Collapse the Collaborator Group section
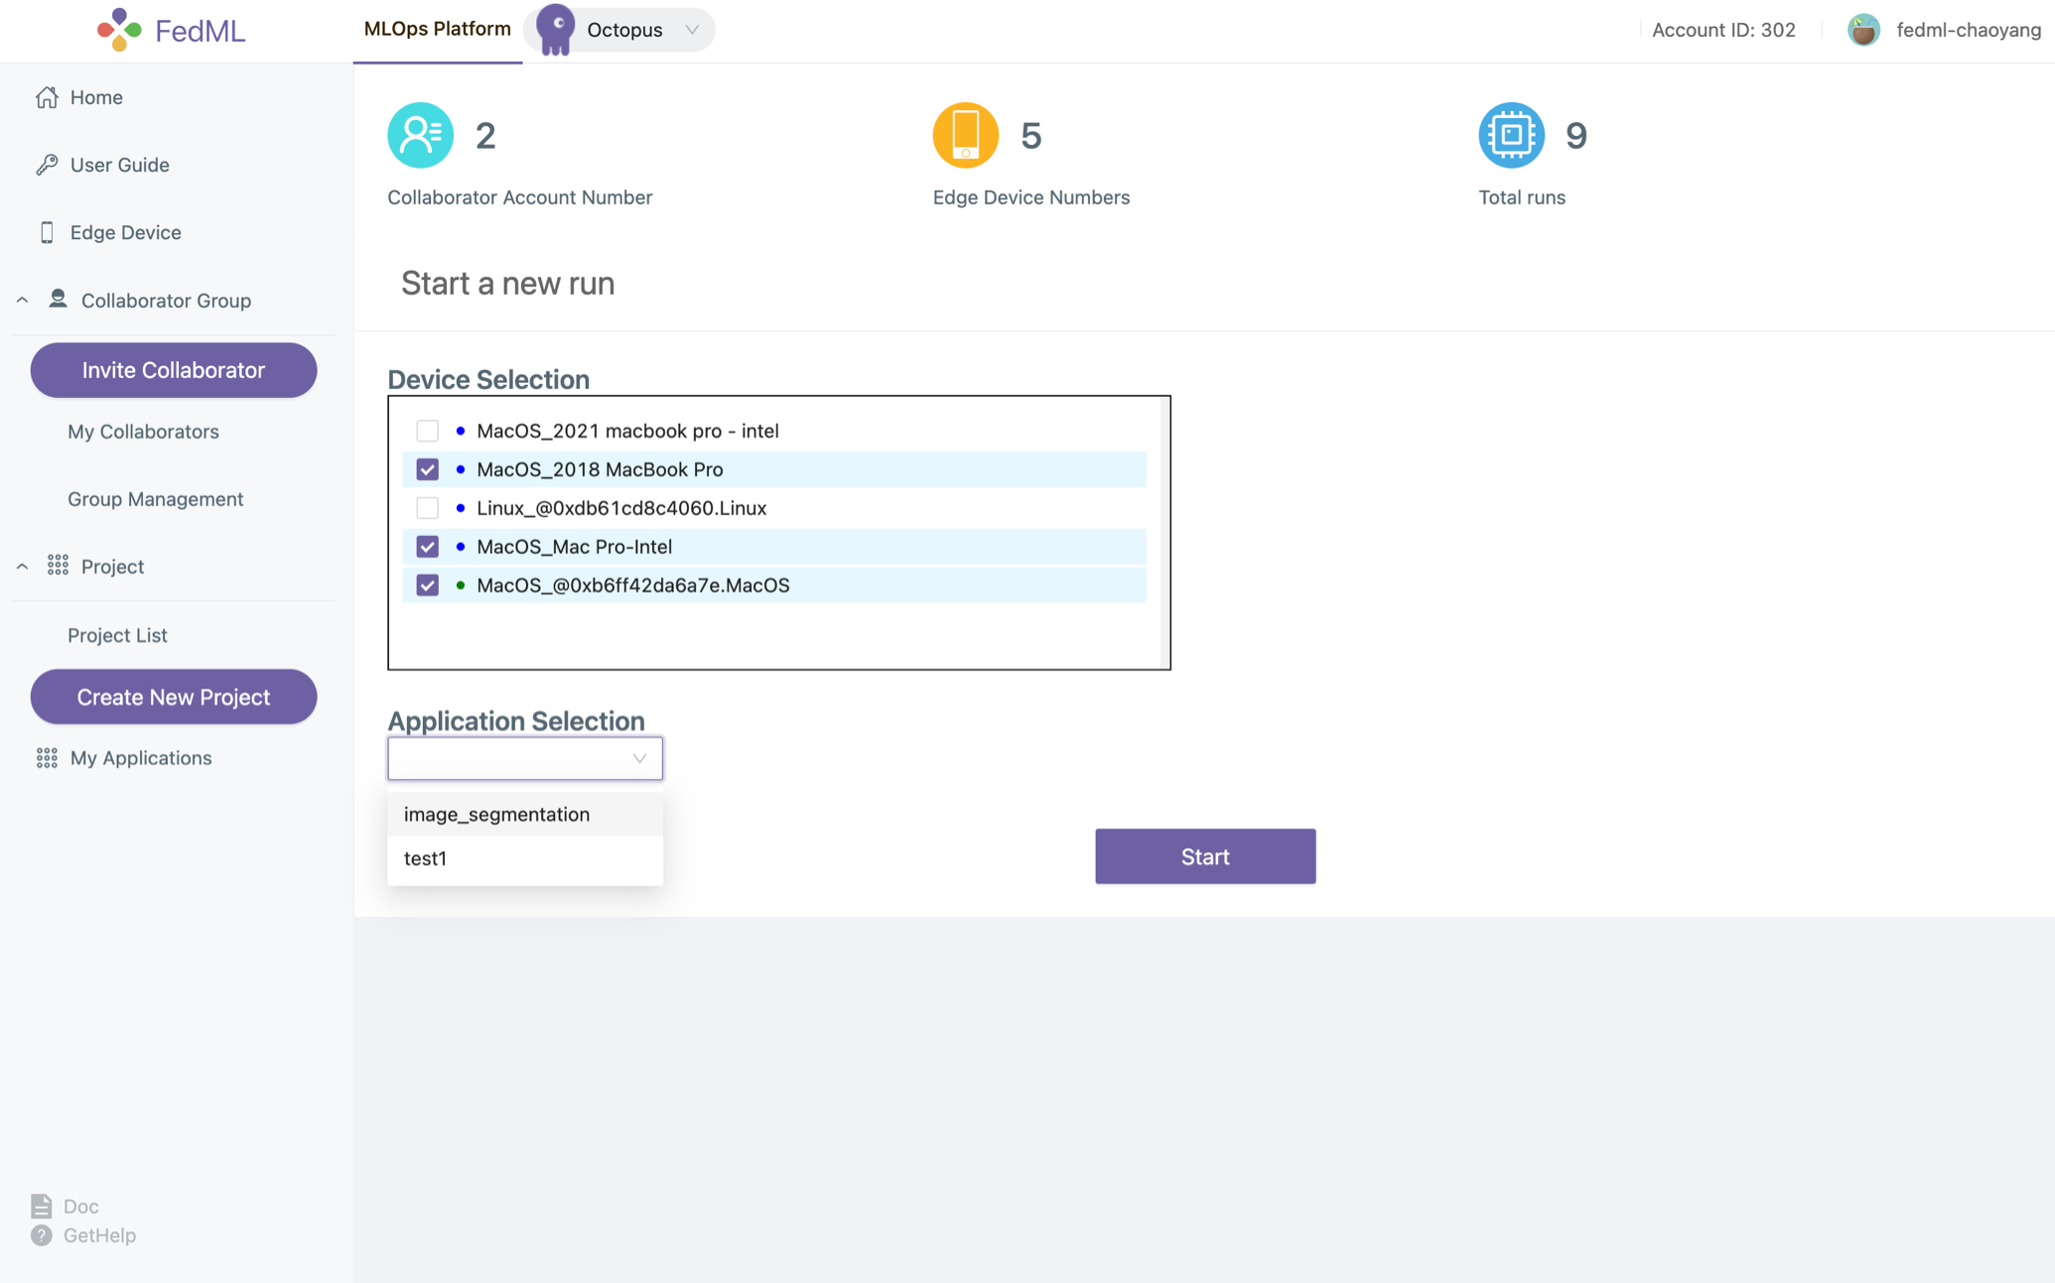 (x=22, y=300)
